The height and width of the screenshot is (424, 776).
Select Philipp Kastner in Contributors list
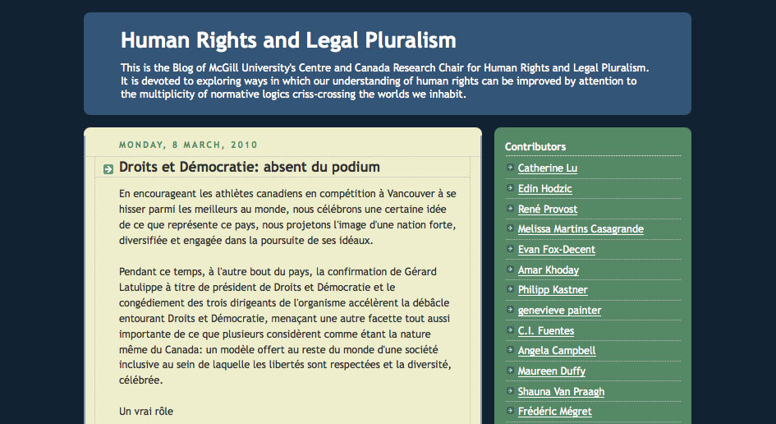pos(553,290)
